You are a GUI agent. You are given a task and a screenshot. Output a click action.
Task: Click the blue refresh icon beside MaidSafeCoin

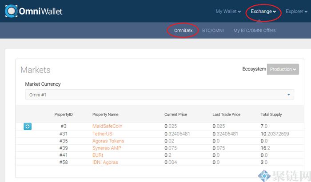point(28,127)
